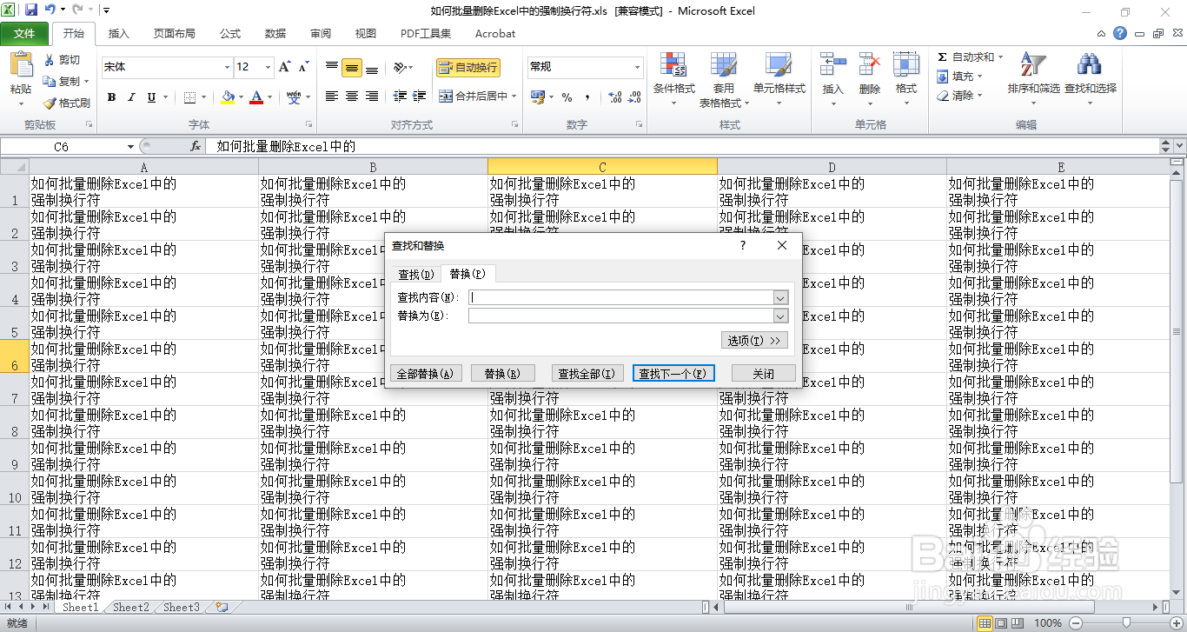This screenshot has height=632, width=1187.
Task: Click the Copy (复制) icon
Action: [49, 81]
